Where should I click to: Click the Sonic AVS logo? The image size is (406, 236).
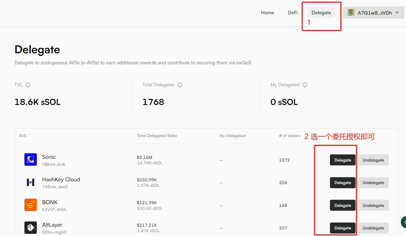pos(30,159)
